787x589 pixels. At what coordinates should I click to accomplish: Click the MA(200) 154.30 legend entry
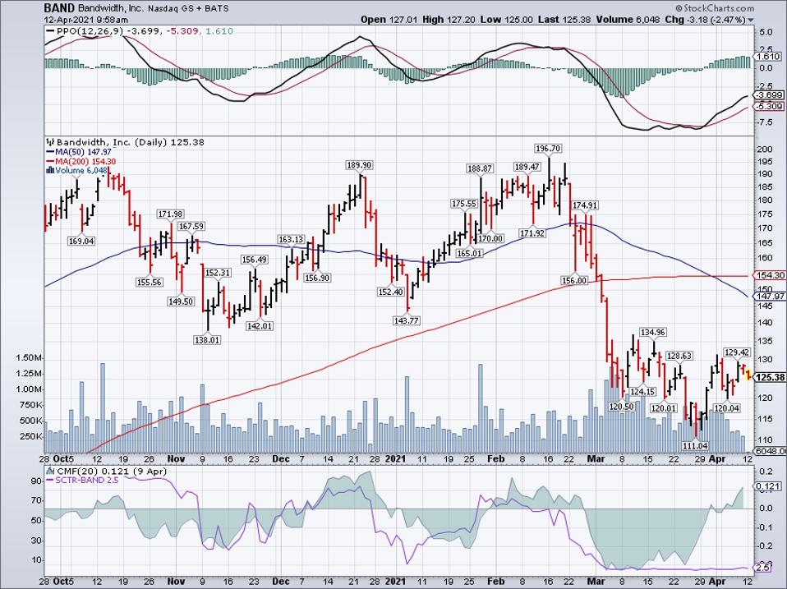point(81,162)
